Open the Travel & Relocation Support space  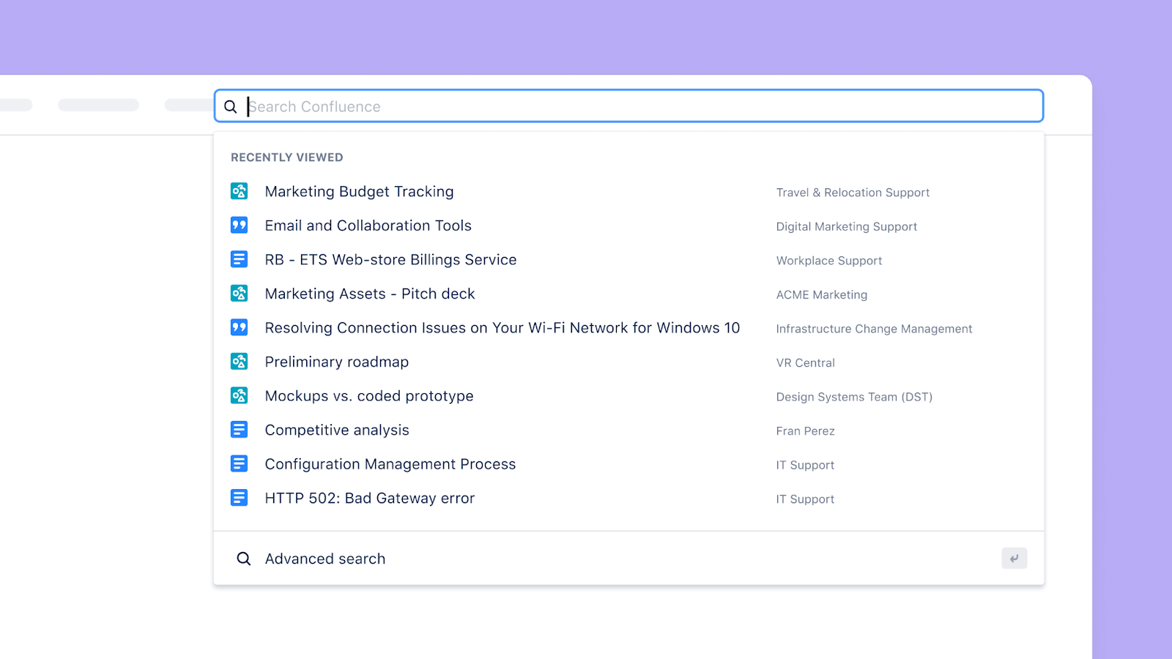click(x=852, y=192)
